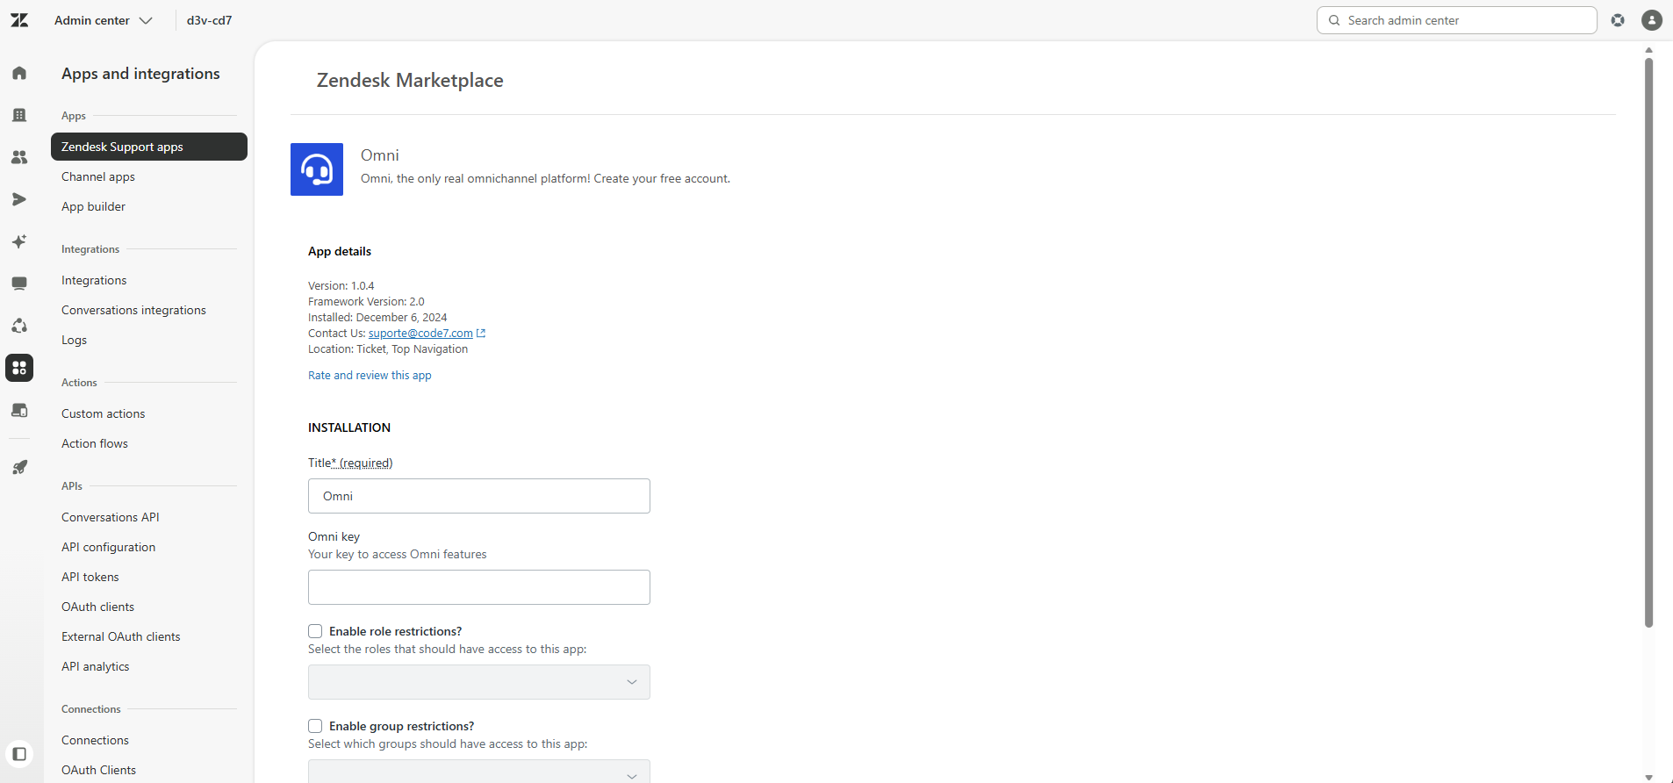Open Logs in sidebar

click(x=74, y=340)
